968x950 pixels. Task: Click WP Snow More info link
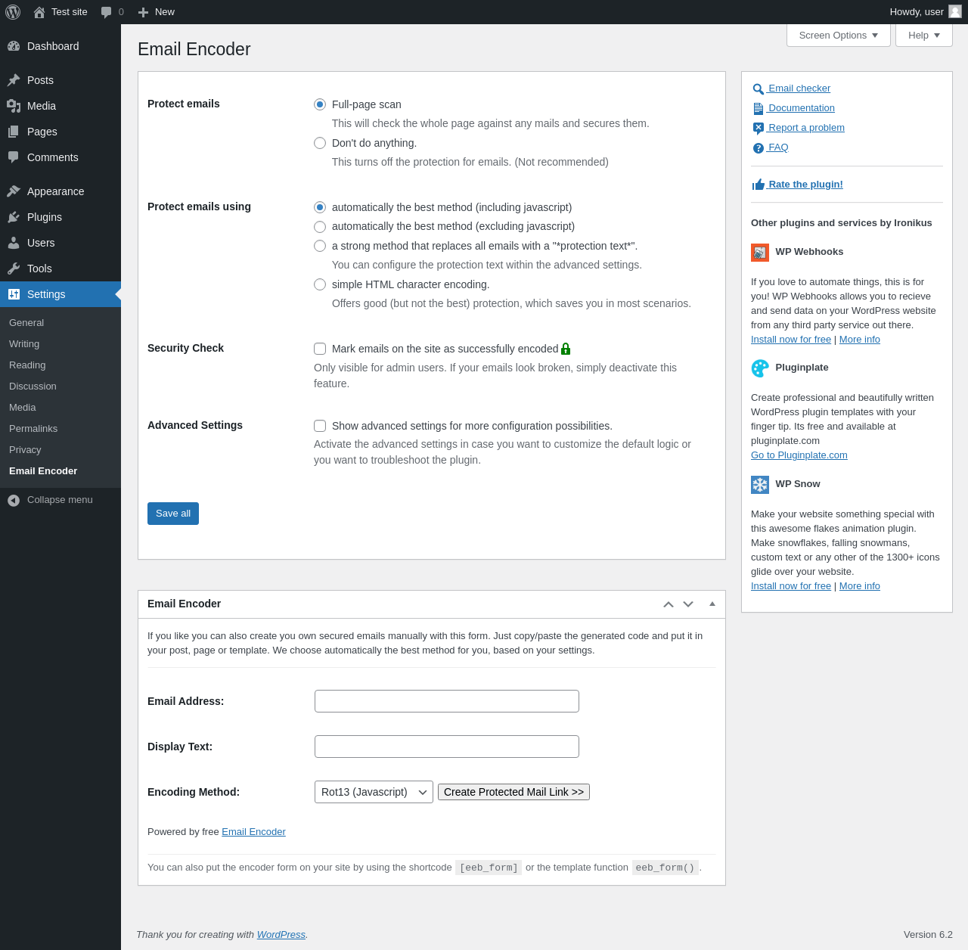tap(860, 586)
